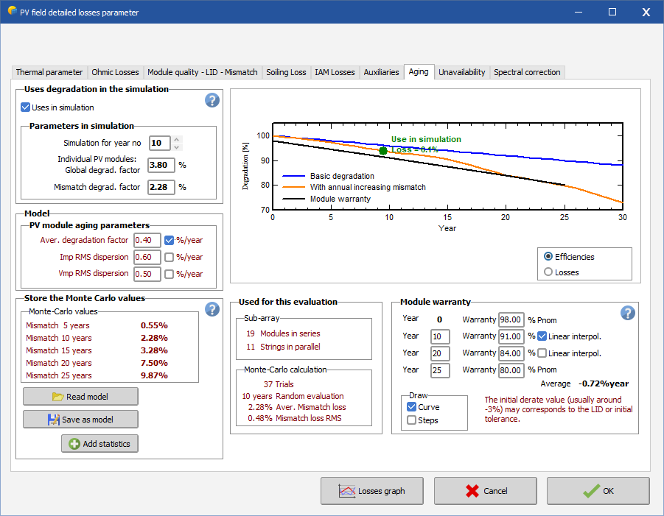Viewport: 664px width, 516px height.
Task: Click the red X icon on Cancel
Action: click(x=472, y=491)
